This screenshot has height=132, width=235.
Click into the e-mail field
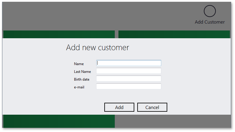tap(129, 86)
